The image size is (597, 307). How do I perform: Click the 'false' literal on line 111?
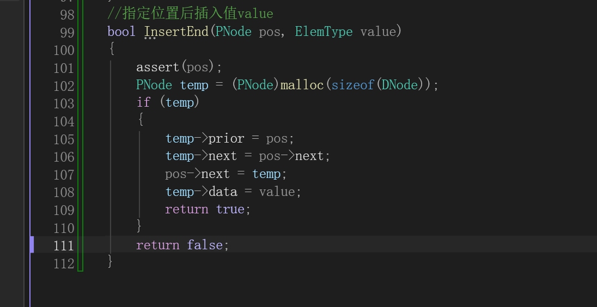204,245
